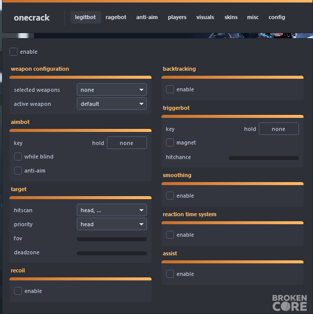Enable the smoothing checkbox
Image resolution: width=313 pixels, height=314 pixels.
coord(170,196)
